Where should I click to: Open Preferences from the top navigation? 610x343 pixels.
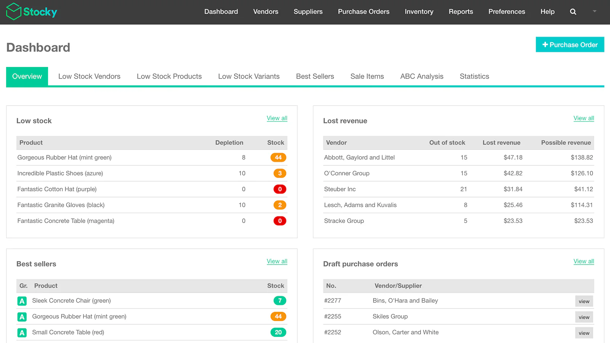point(506,11)
